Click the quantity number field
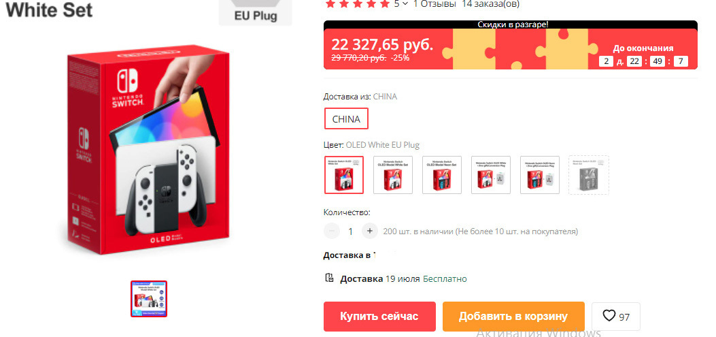Screen dimensions: 716x337 [x=351, y=231]
